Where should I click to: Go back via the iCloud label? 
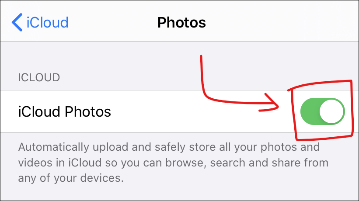tap(47, 22)
